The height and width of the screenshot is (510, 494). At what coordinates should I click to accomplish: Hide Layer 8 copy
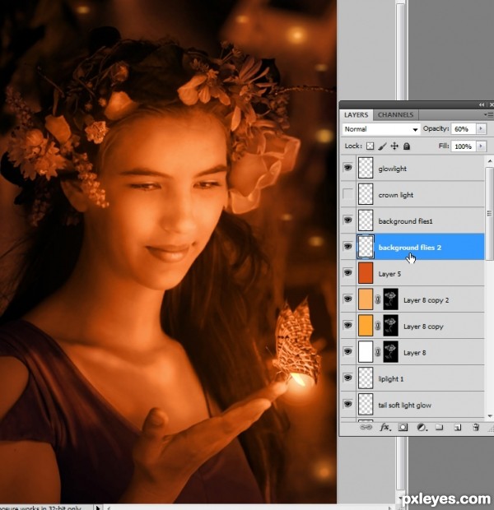point(347,325)
